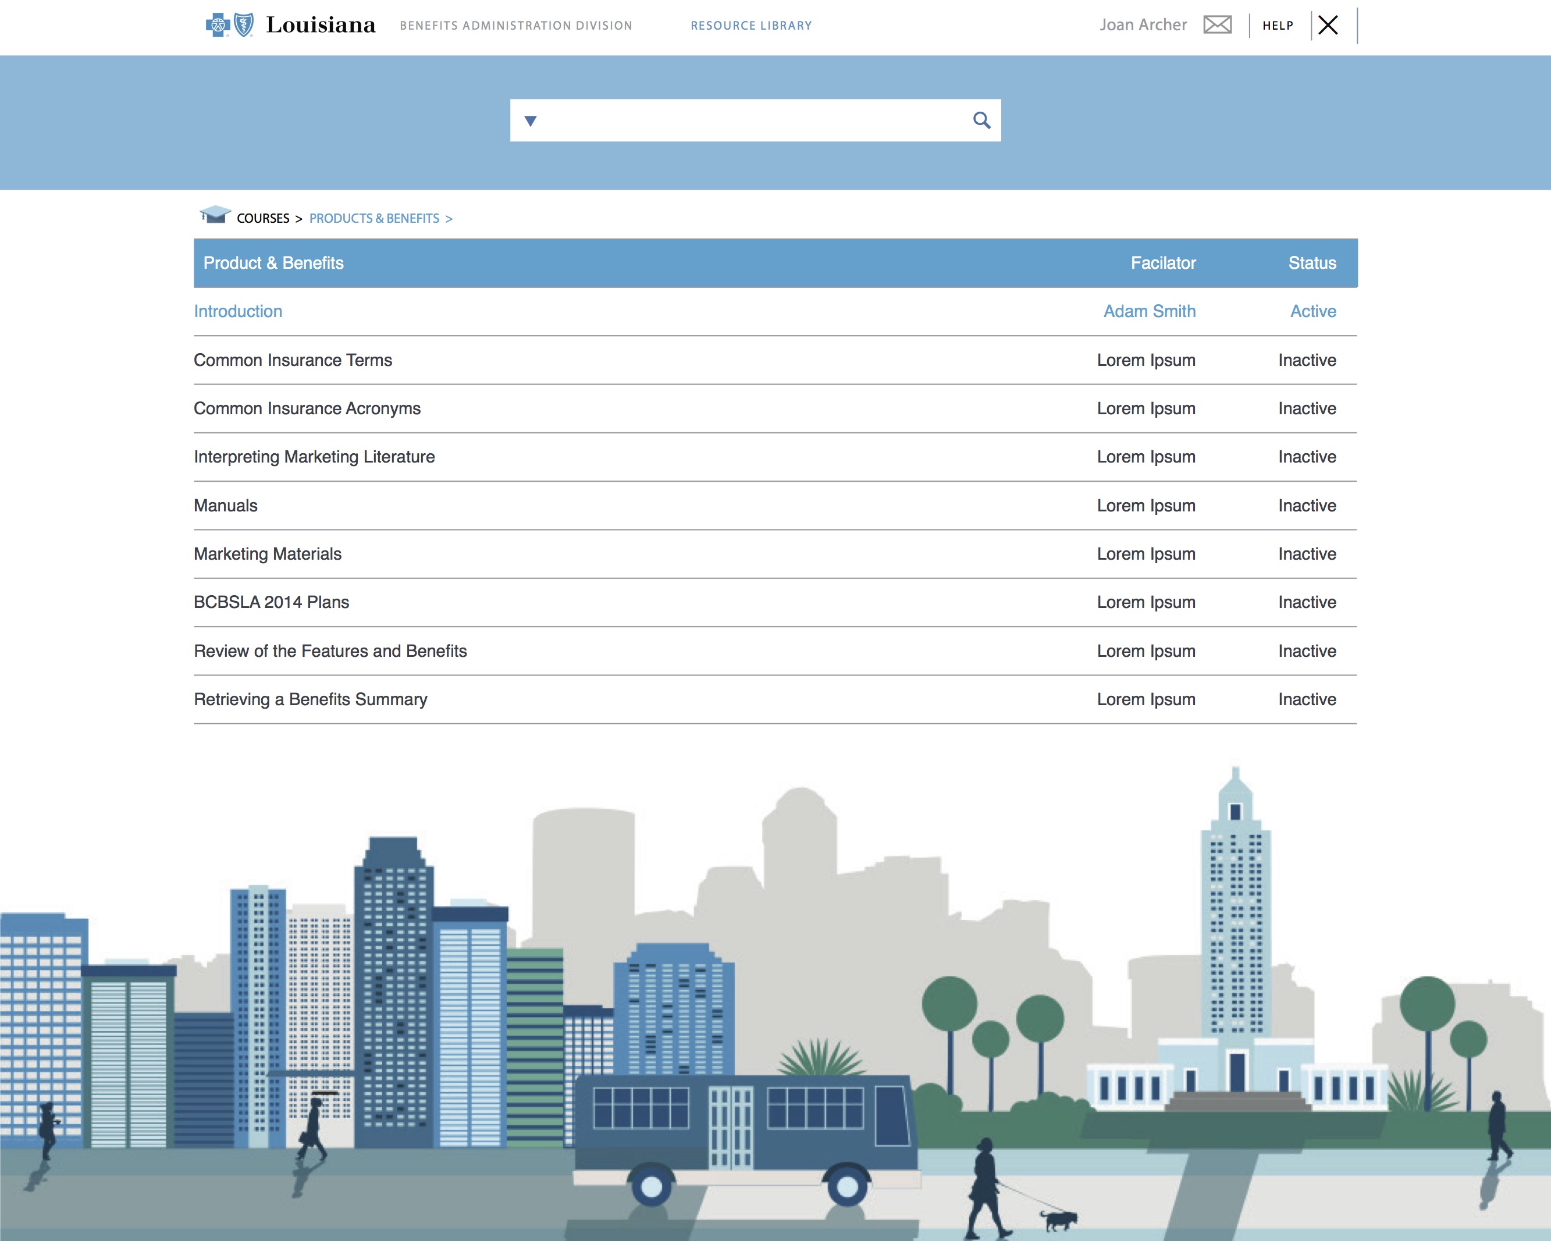Click the Blue Cross Louisiana logo
Image resolution: width=1551 pixels, height=1241 pixels.
291,25
